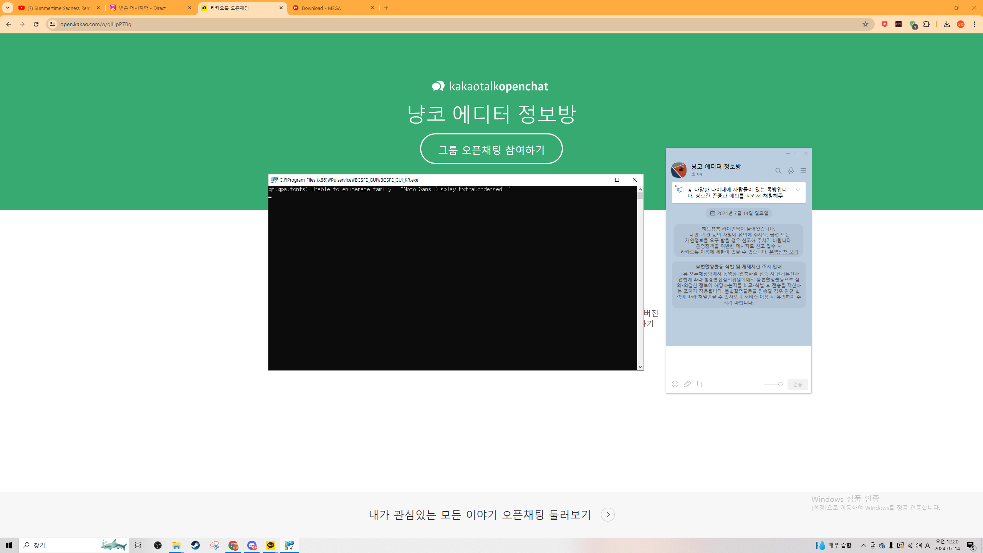Screen dimensions: 983x553
Task: Open Discord from the taskbar
Action: pos(252,545)
